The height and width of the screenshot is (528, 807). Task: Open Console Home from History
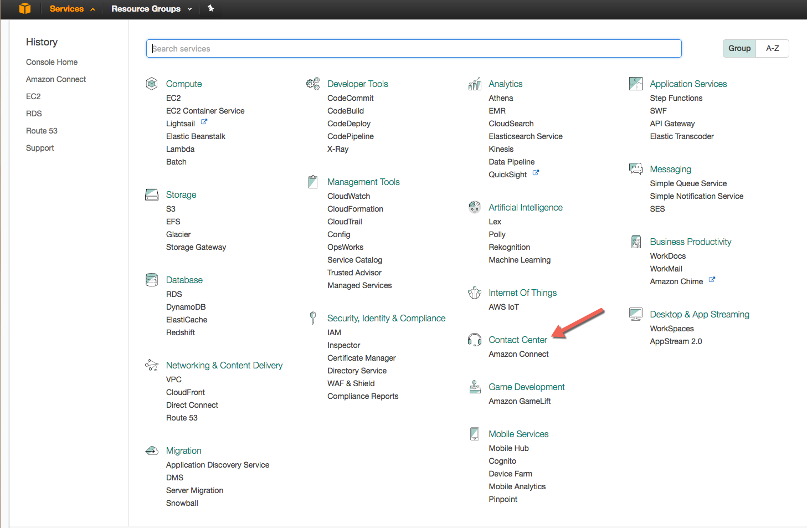point(52,62)
